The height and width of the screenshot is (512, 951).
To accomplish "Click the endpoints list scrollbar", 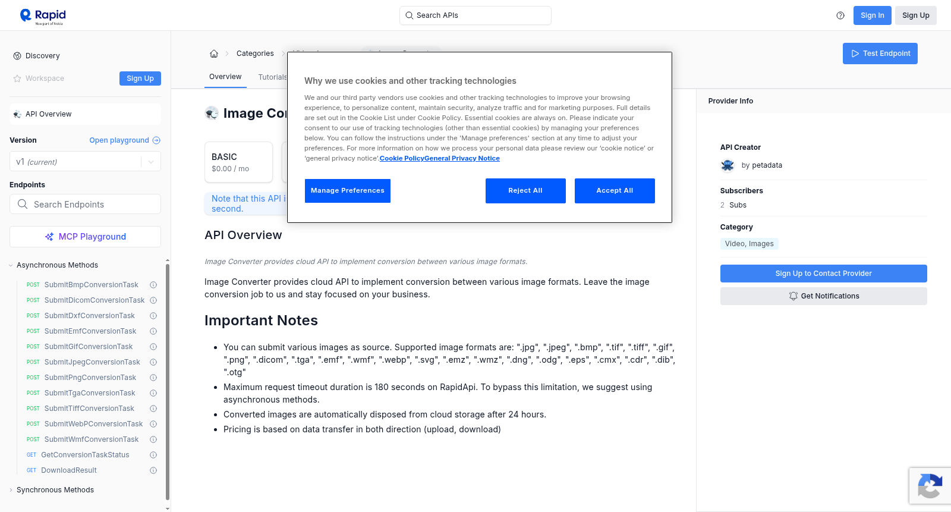I will pos(168,381).
